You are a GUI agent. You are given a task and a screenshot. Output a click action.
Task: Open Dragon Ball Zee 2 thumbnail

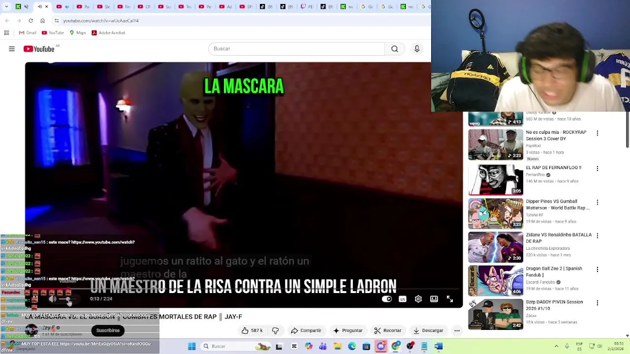[496, 281]
